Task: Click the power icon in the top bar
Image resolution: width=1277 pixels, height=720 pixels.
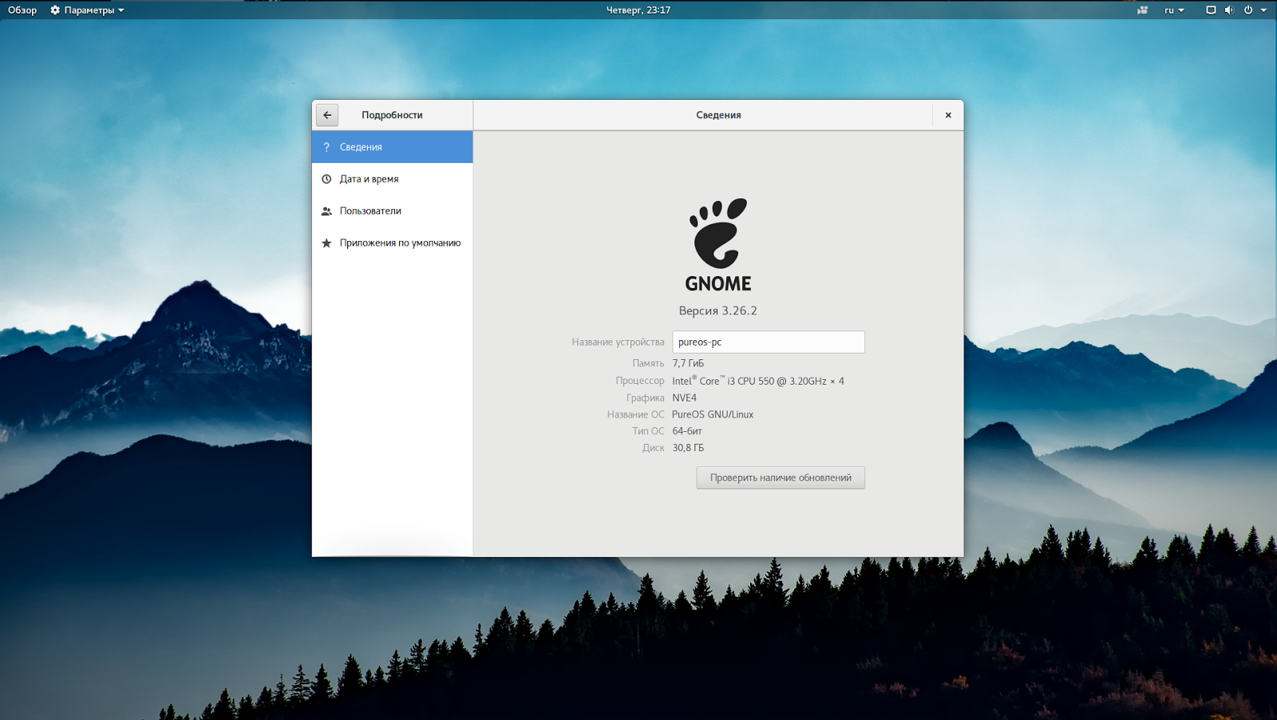Action: pos(1248,10)
